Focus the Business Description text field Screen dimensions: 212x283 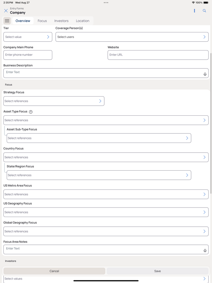tap(106, 73)
